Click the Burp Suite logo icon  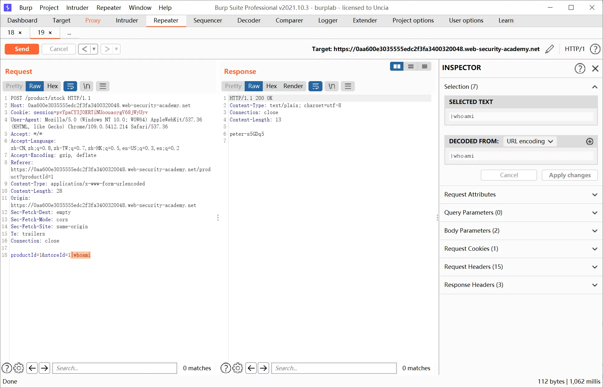coord(8,7)
